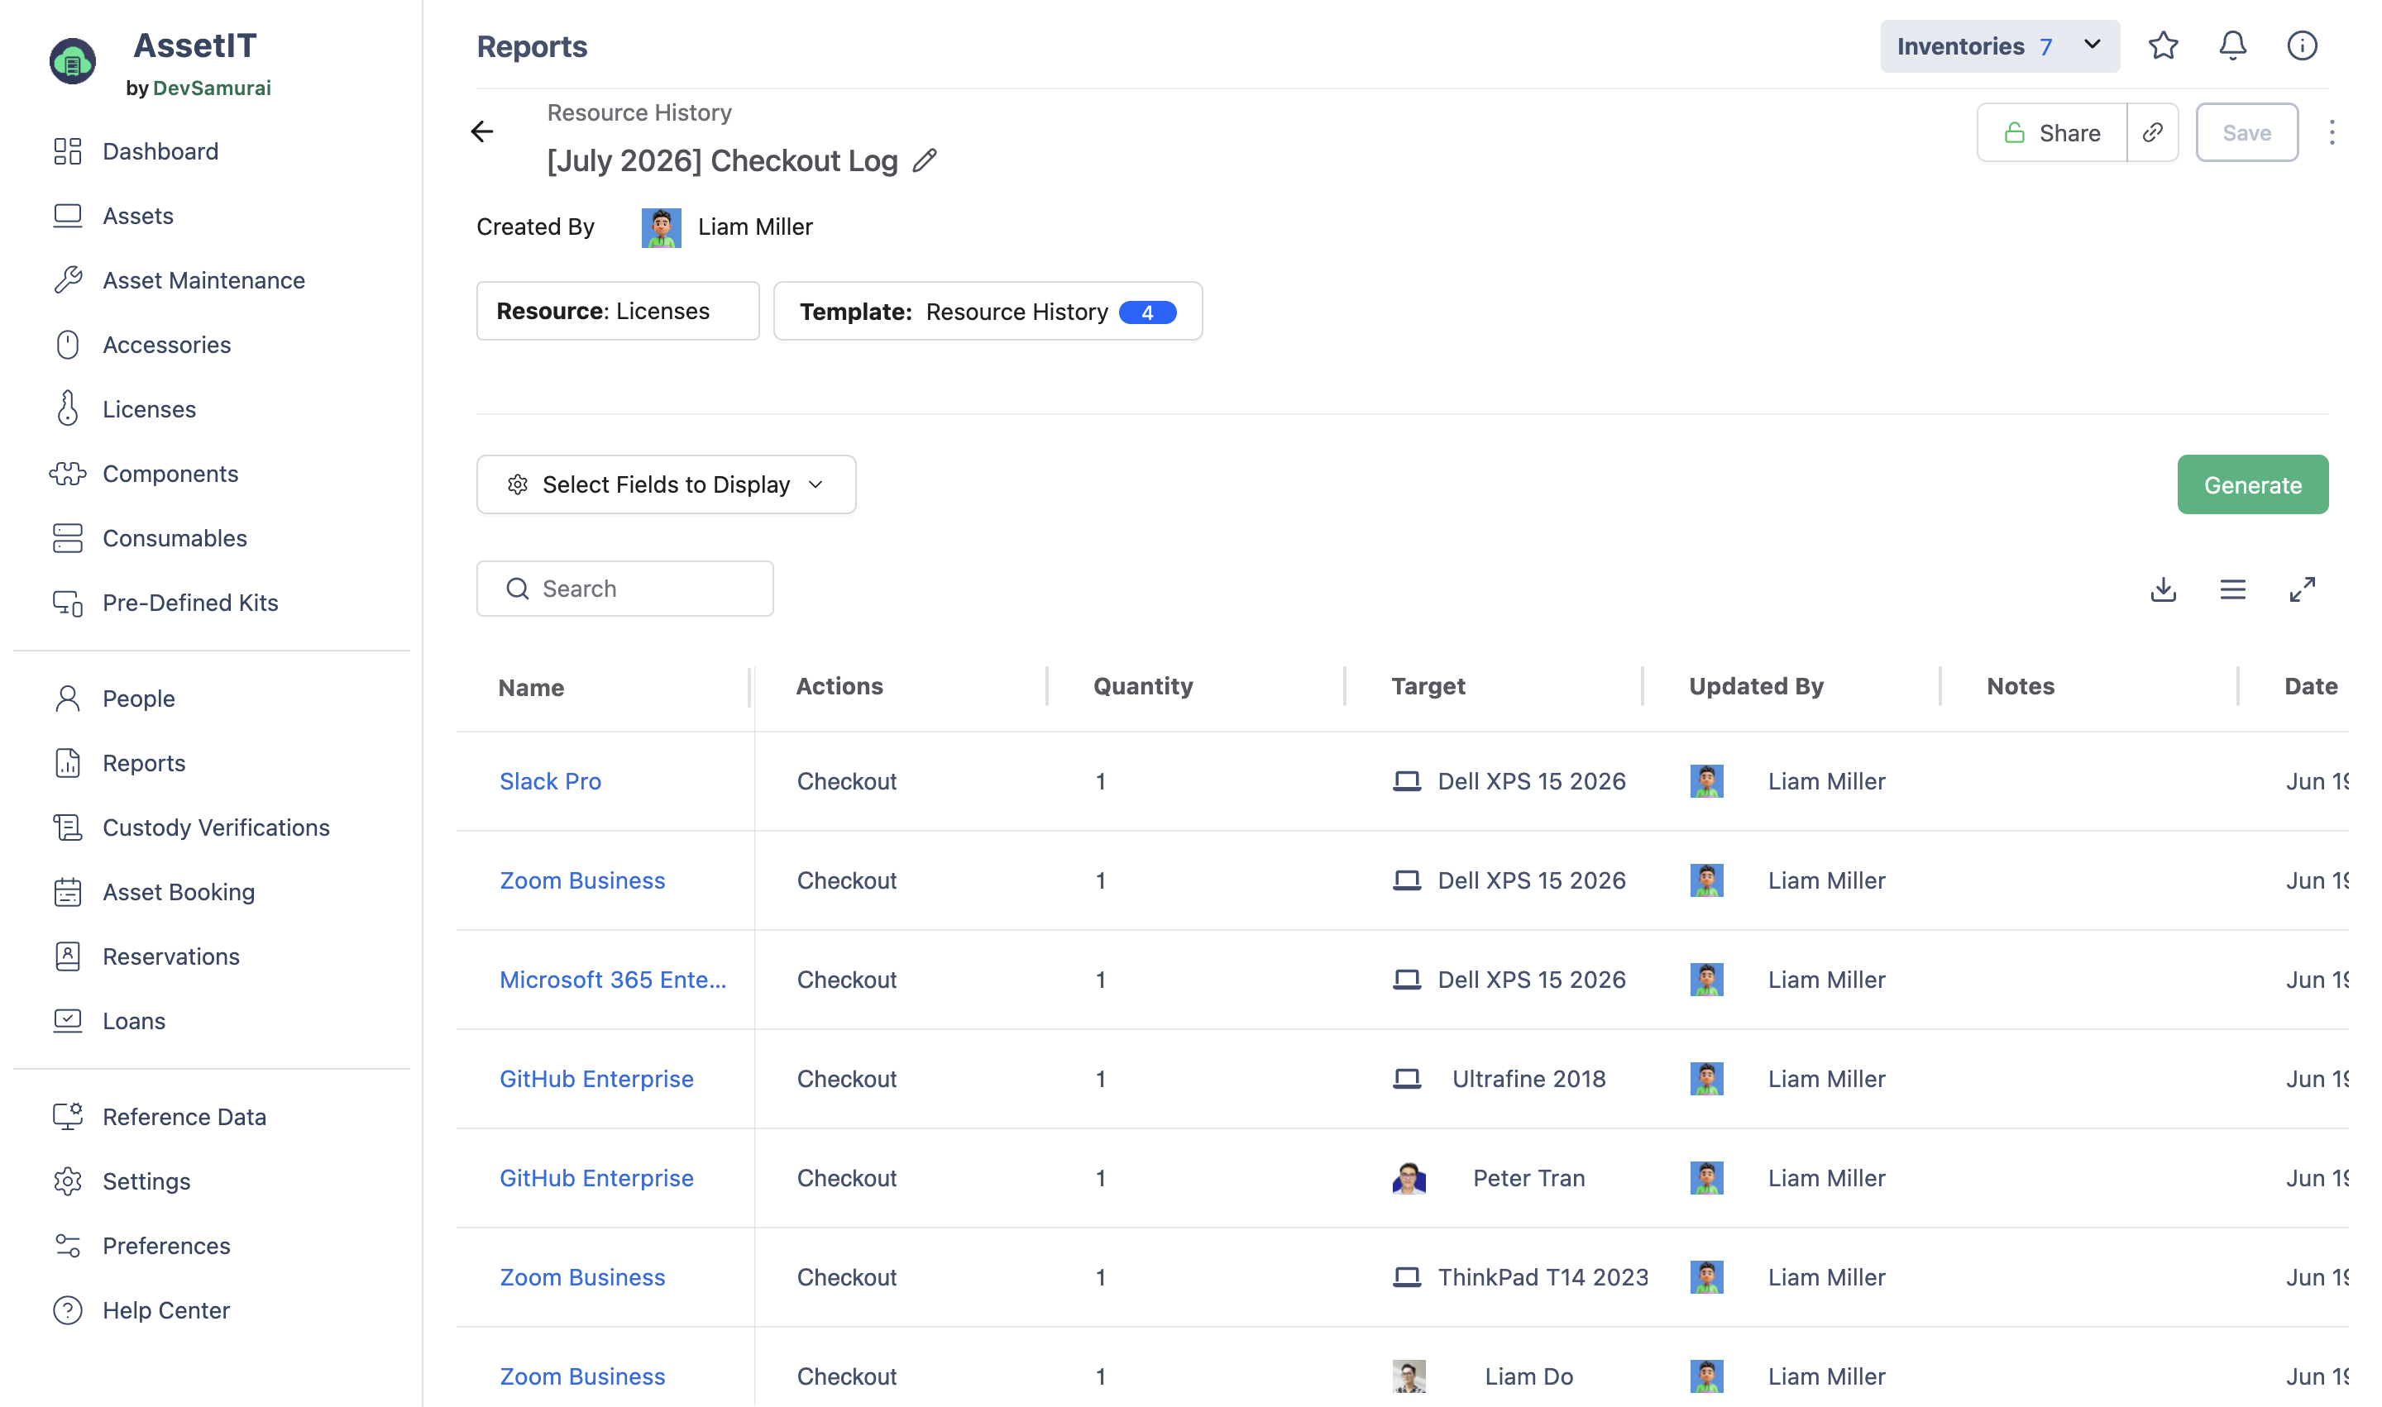Viewport: 2382px width, 1407px height.
Task: Edit report title with pencil icon
Action: (925, 160)
